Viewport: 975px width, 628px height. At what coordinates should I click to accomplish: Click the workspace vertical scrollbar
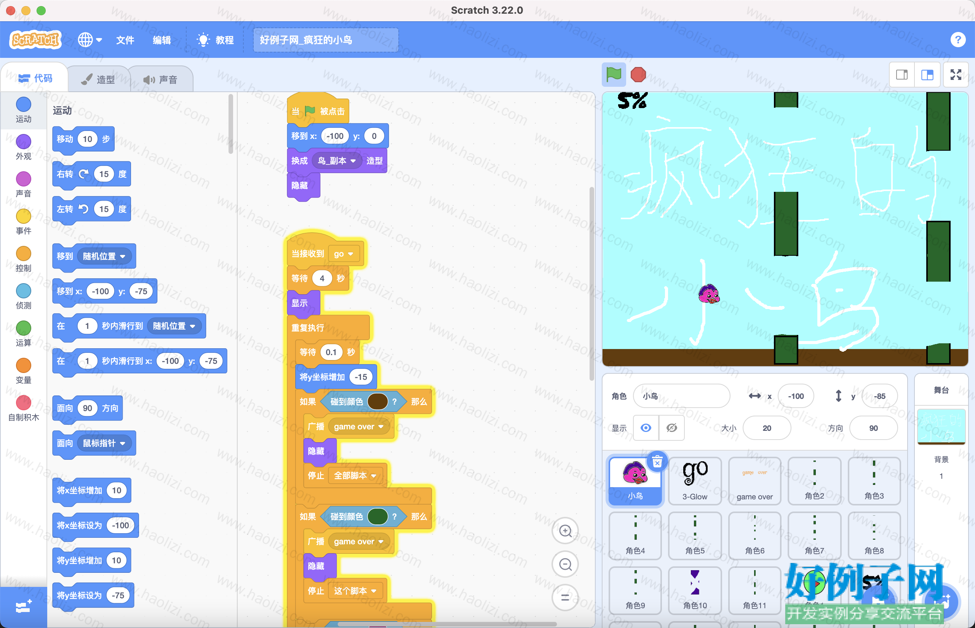pos(591,284)
